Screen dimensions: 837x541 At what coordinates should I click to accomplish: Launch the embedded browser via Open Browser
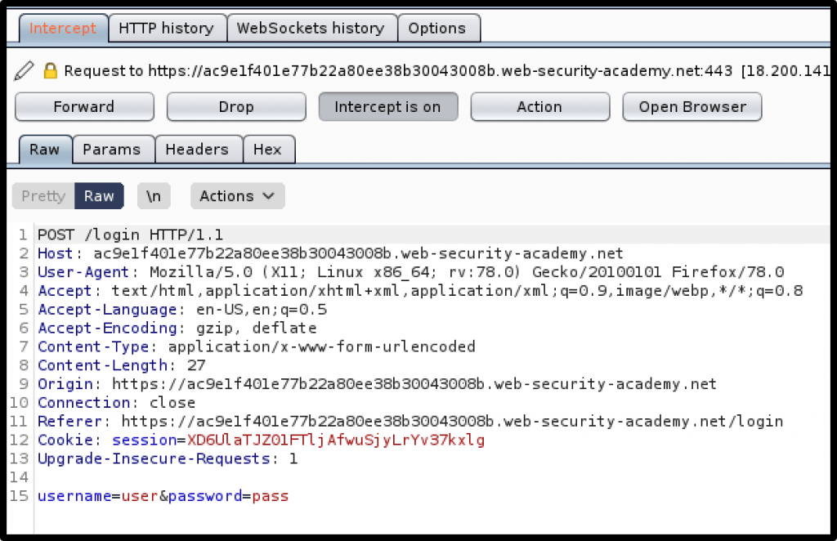click(692, 106)
